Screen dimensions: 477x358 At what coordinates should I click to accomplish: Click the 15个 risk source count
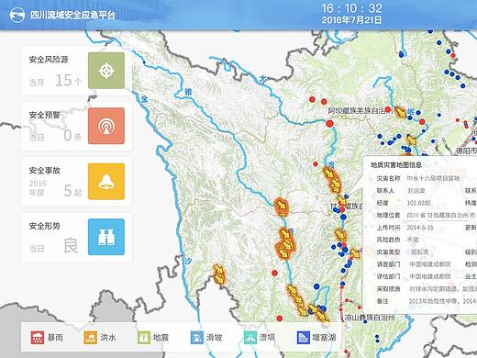(69, 81)
